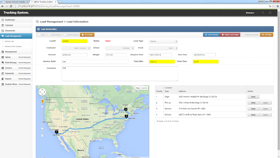Click the Management grid icon
This screenshot has width=280, height=158.
click(x=3, y=52)
